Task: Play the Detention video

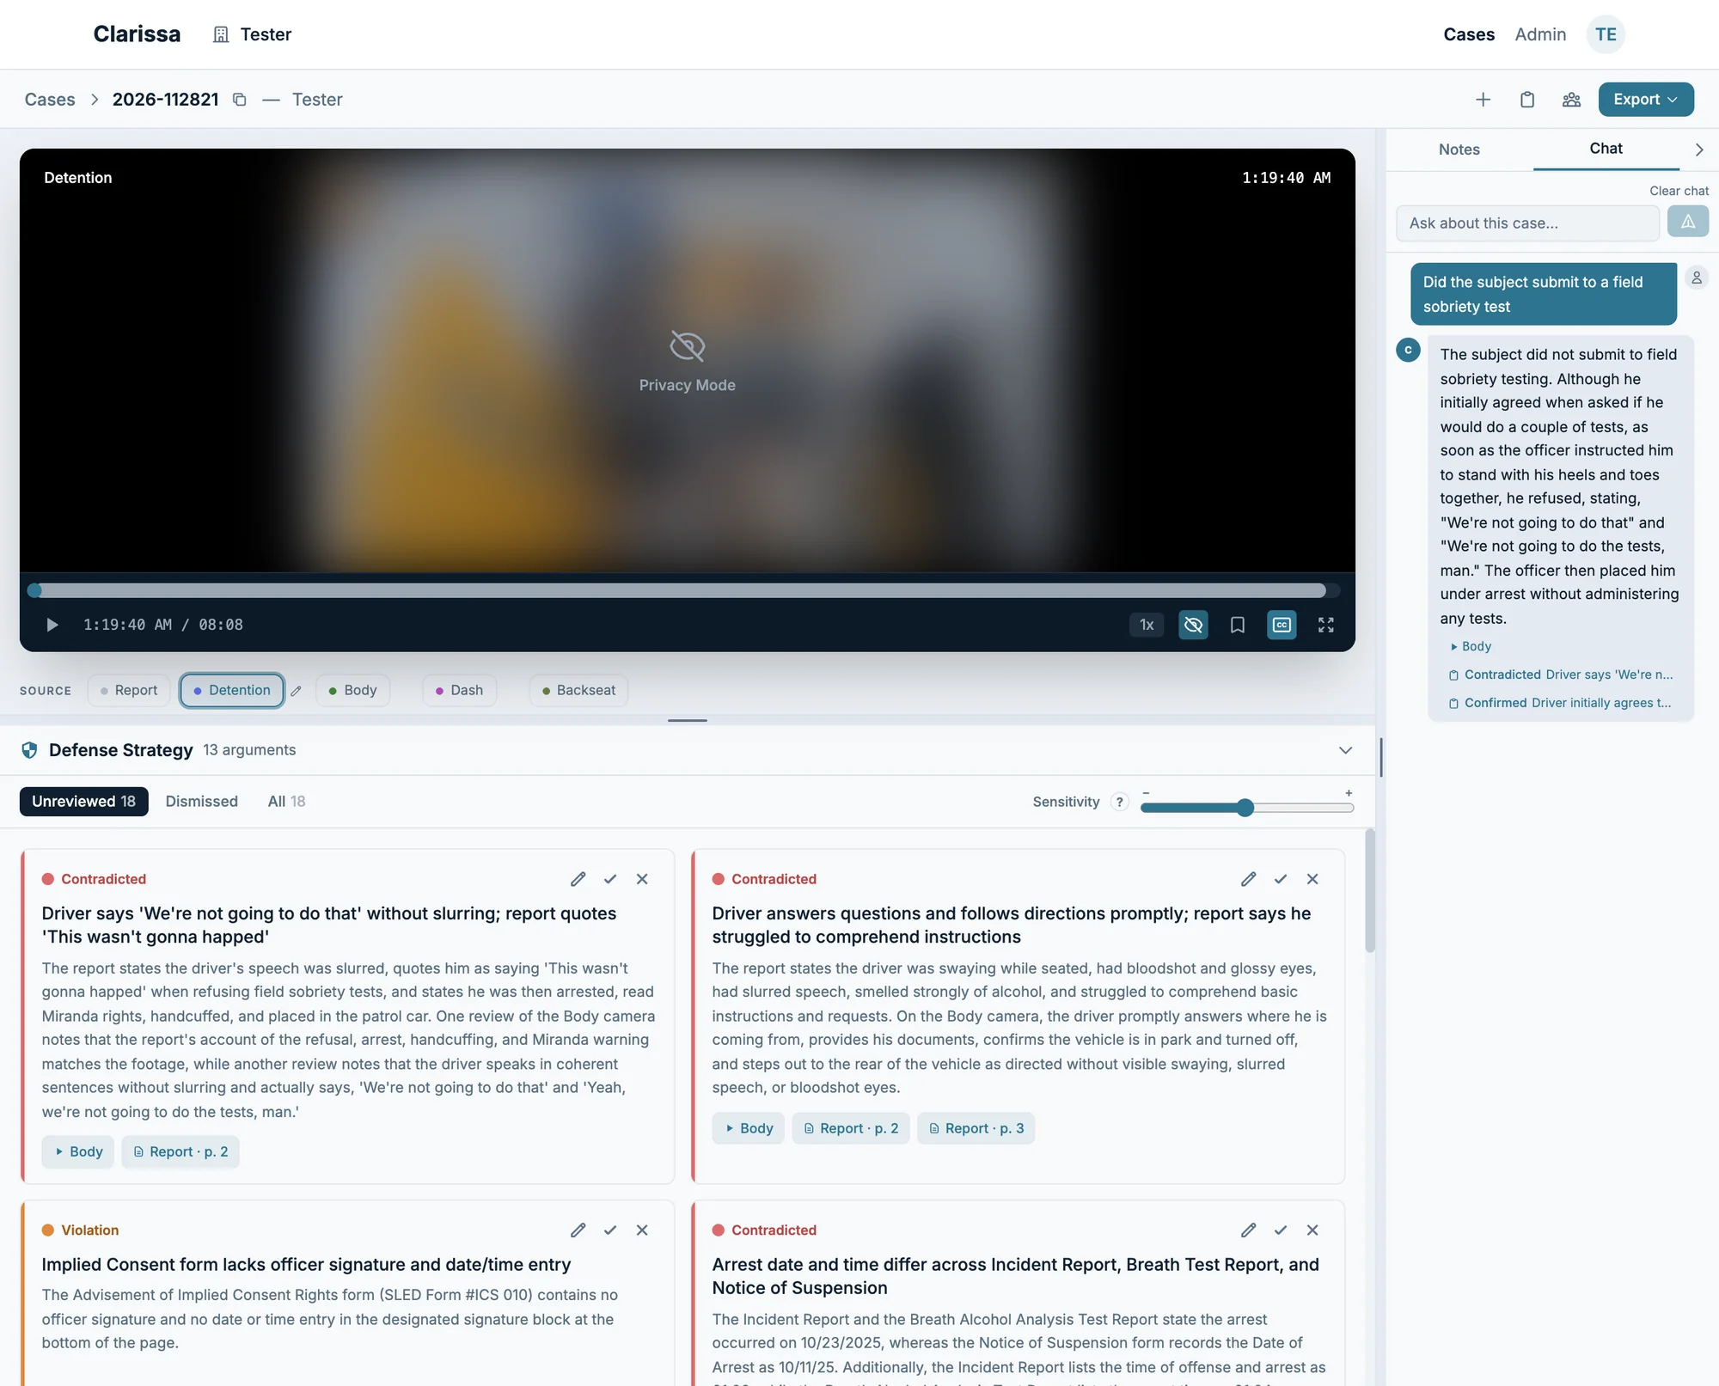Action: [52, 625]
